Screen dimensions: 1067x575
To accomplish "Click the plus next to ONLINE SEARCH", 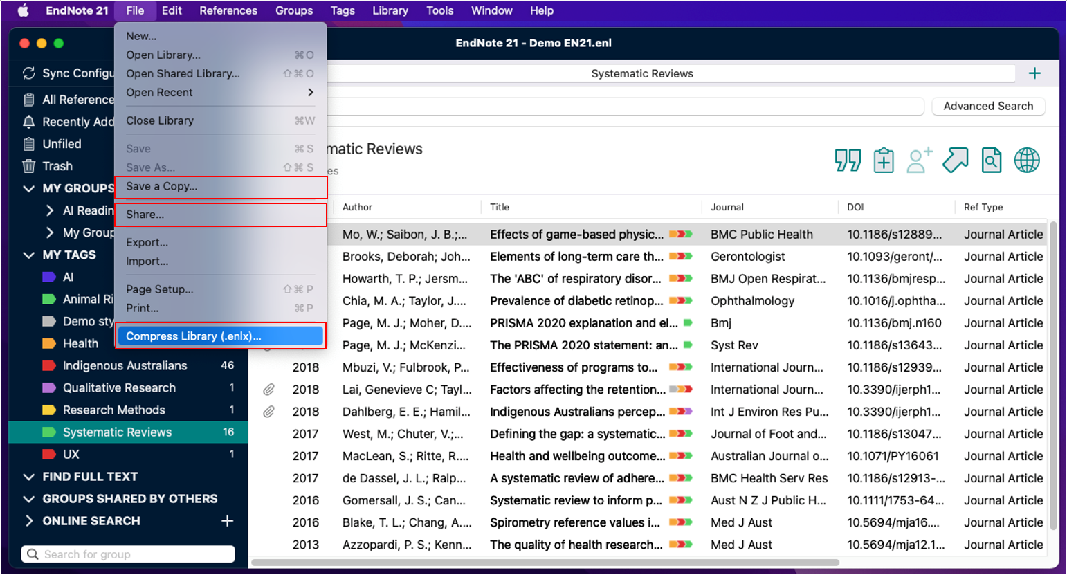I will coord(227,521).
